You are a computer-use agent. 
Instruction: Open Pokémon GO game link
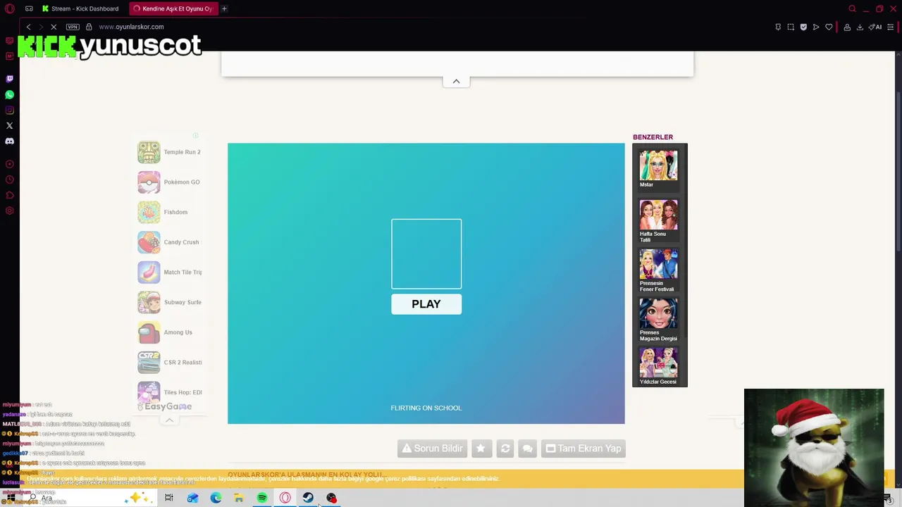(x=170, y=182)
